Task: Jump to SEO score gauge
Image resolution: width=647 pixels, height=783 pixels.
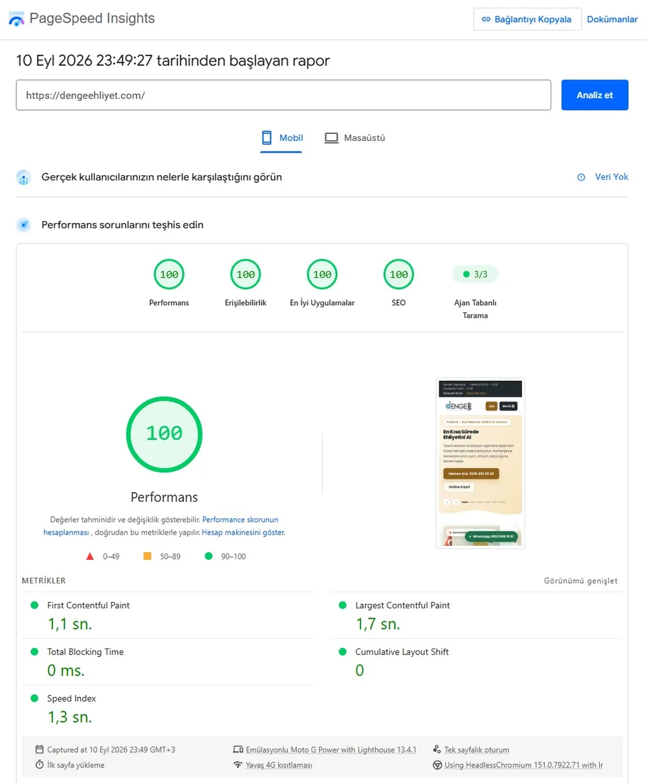Action: pyautogui.click(x=399, y=274)
